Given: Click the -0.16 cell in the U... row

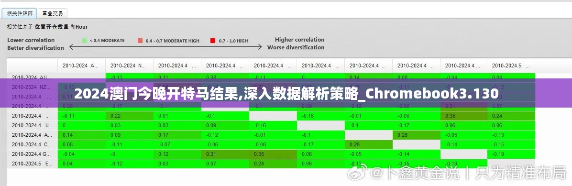Looking at the screenshot, I should coord(273,125).
